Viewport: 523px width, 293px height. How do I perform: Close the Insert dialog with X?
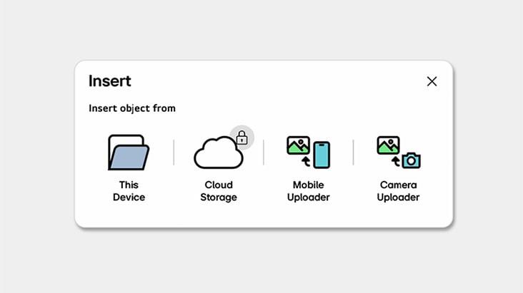point(432,81)
